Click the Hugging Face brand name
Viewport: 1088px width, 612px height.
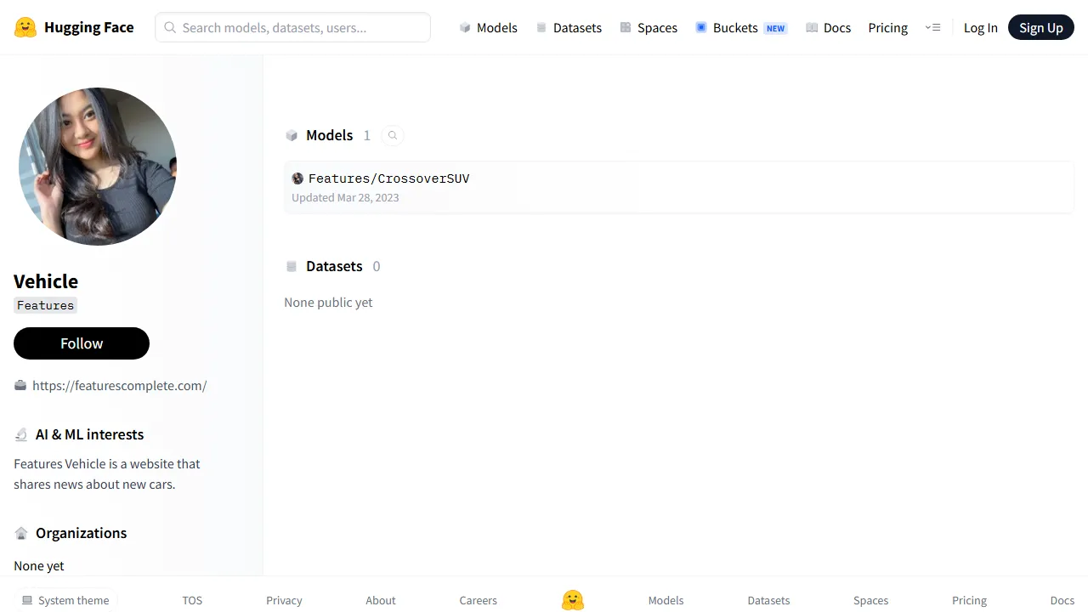click(x=88, y=27)
